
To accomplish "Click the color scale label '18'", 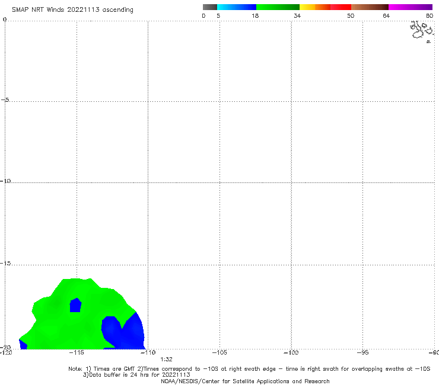I will coord(255,15).
